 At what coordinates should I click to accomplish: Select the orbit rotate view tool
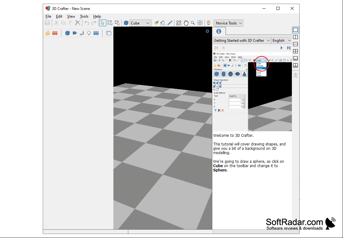179,23
